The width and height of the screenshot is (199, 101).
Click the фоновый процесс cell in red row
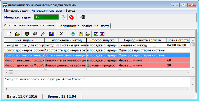(x=103, y=65)
